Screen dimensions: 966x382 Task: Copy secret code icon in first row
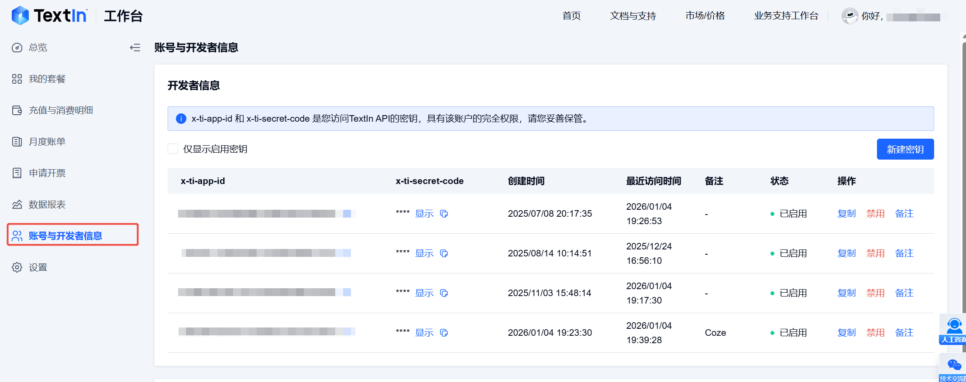[444, 214]
